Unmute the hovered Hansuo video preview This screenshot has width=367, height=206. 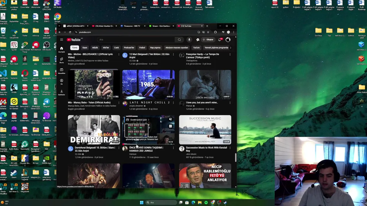(x=170, y=119)
